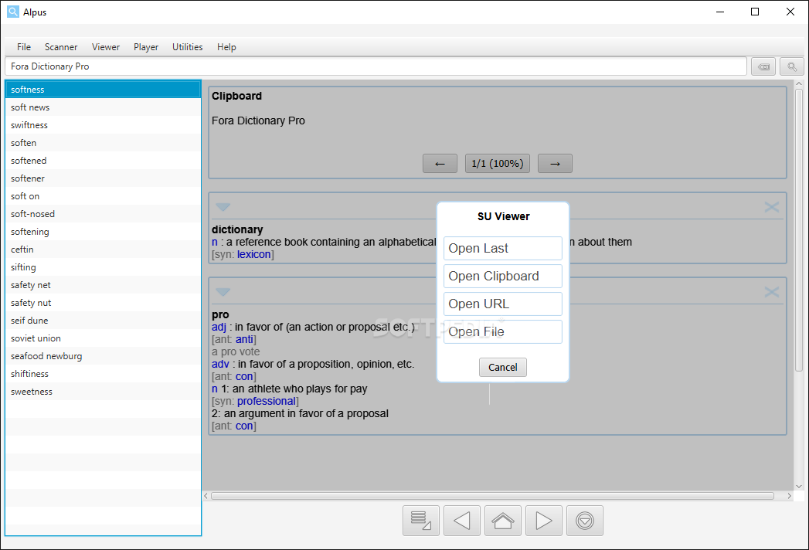Select ceftin in the word list

pyautogui.click(x=104, y=250)
